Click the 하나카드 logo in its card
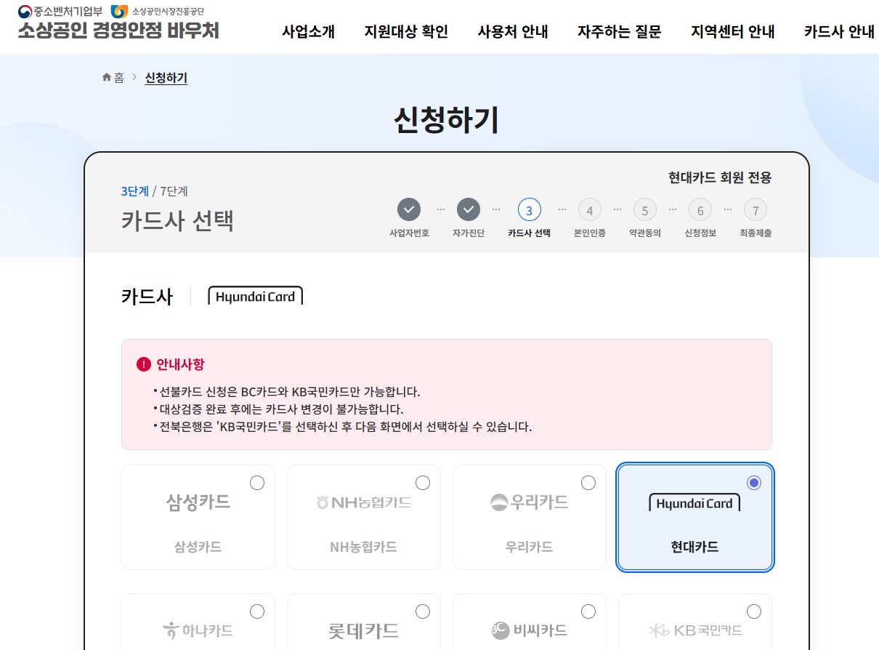 click(198, 630)
